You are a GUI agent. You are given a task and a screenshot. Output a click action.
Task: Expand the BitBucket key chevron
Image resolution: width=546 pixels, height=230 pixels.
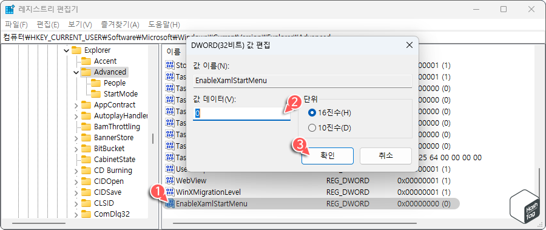coord(76,149)
